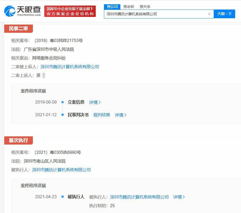Click the case number (2019)粤03民终21753号

[x=59, y=41]
